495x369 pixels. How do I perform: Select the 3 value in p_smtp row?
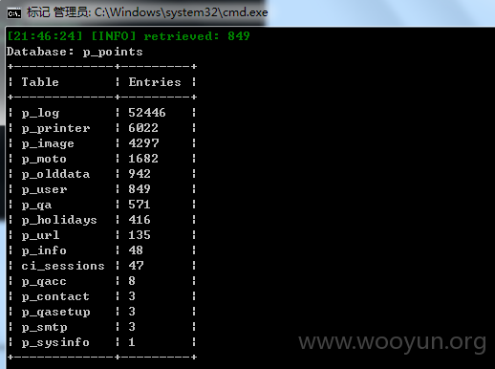tap(132, 327)
